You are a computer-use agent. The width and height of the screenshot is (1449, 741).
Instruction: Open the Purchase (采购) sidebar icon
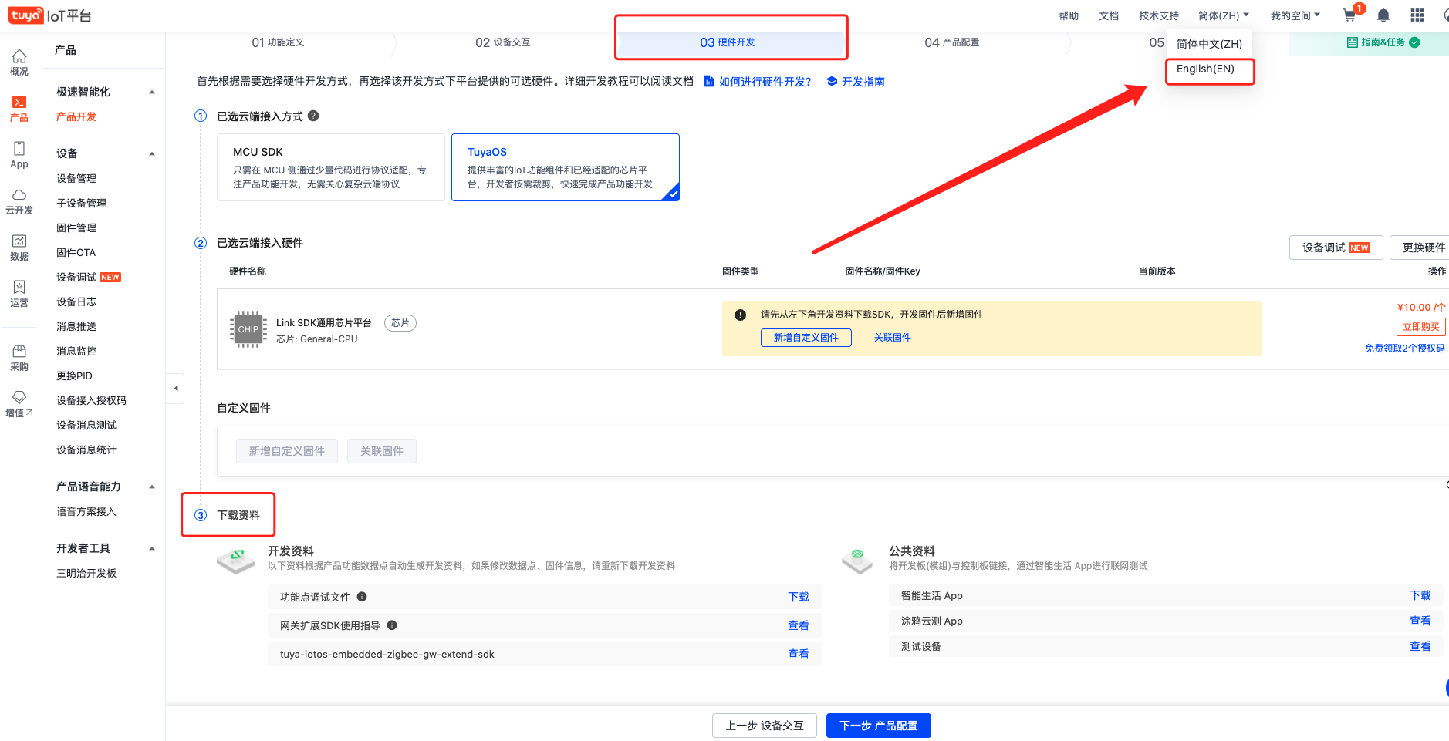point(19,358)
